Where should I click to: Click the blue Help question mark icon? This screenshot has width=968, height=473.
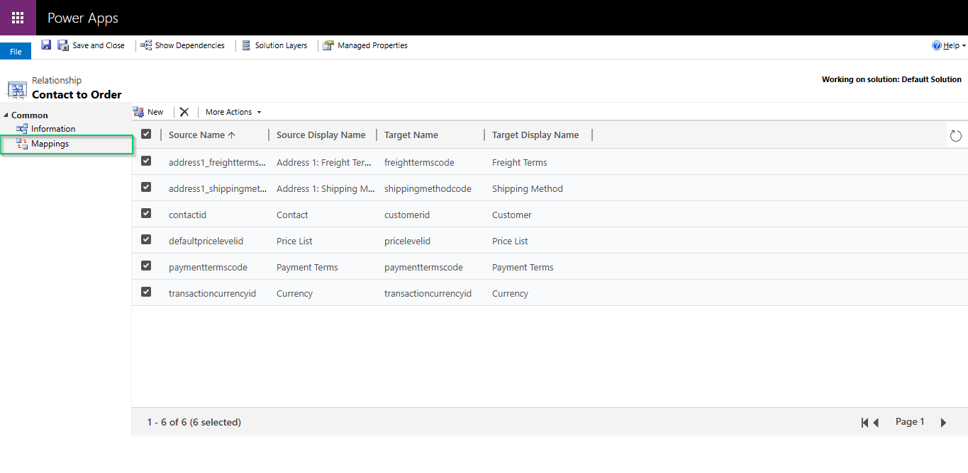[x=937, y=45]
